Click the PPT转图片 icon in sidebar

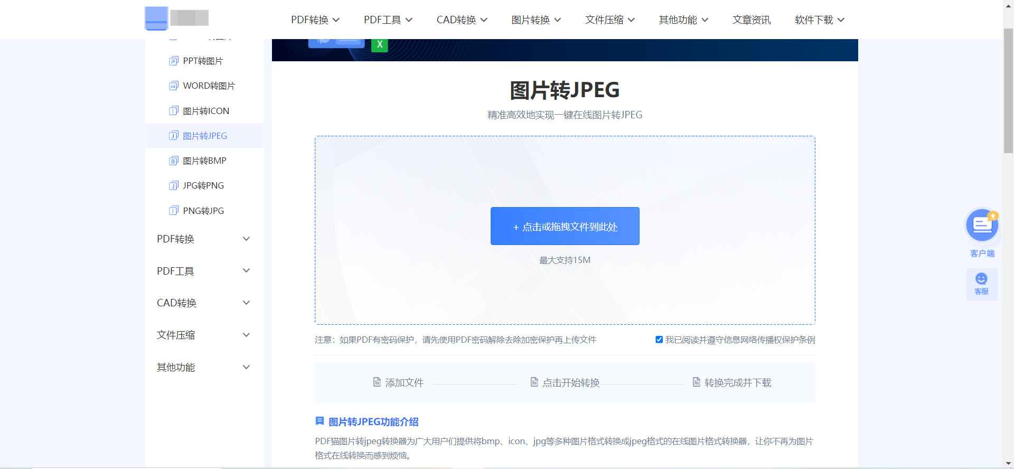pyautogui.click(x=173, y=61)
